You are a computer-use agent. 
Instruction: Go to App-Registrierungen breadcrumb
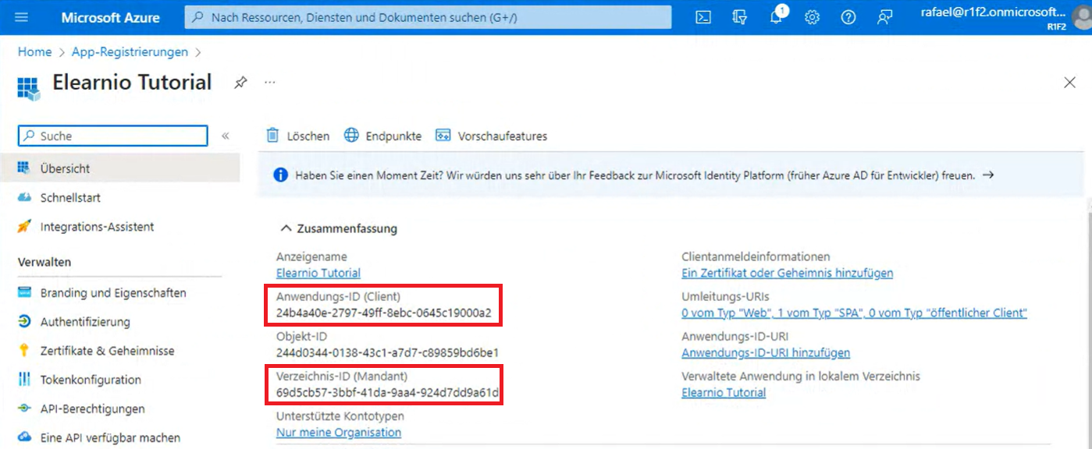tap(130, 51)
